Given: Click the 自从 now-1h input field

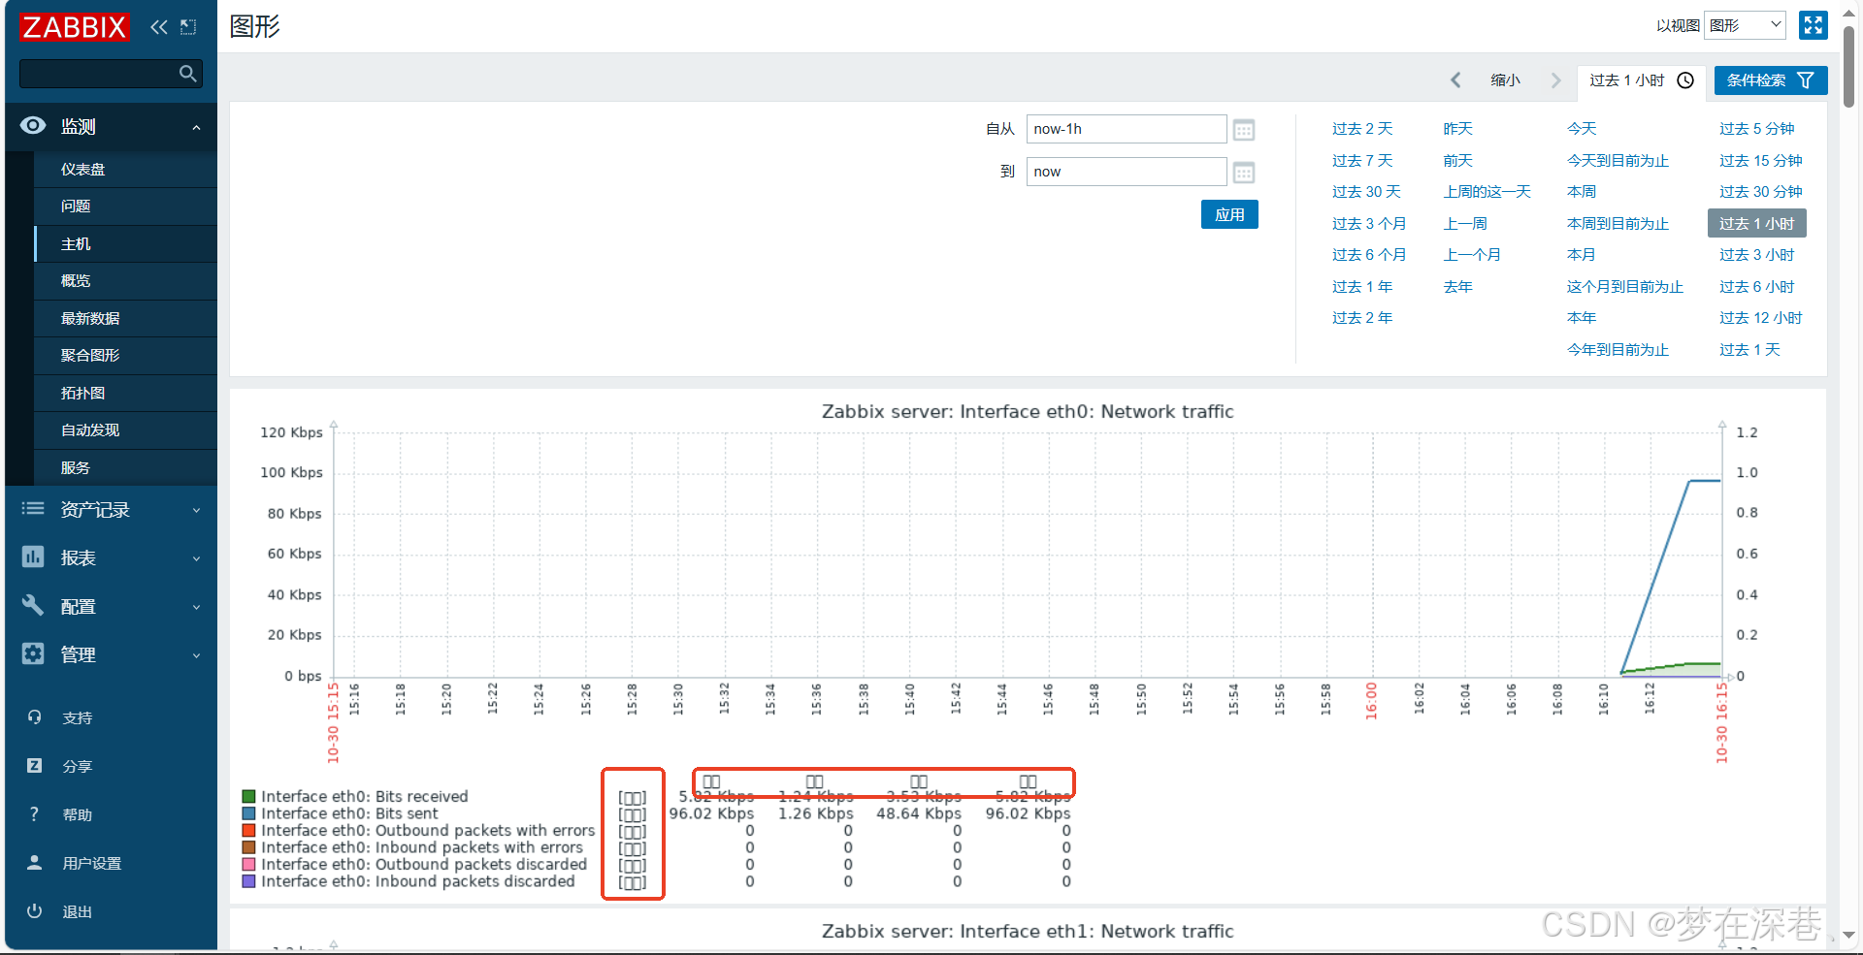Looking at the screenshot, I should (1127, 129).
